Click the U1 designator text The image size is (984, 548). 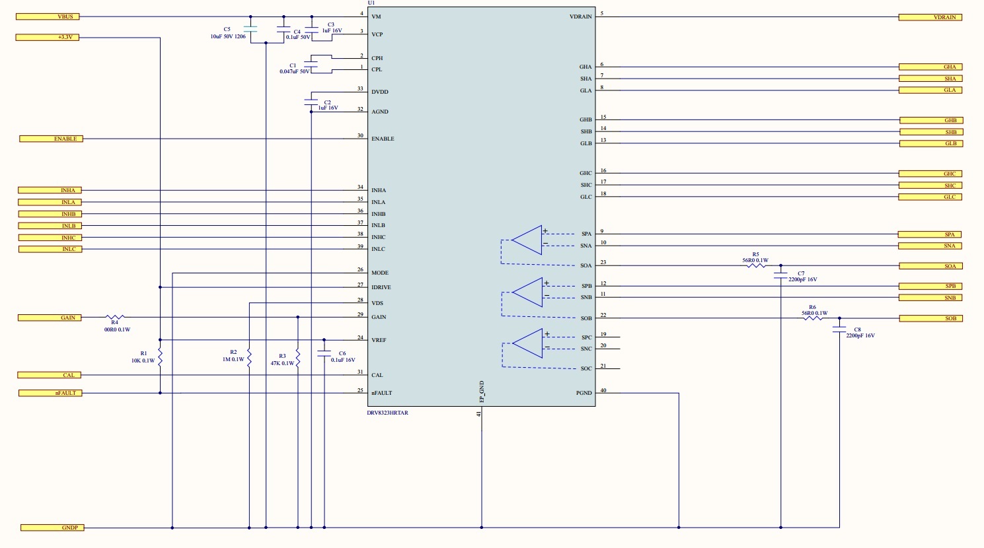pyautogui.click(x=371, y=3)
